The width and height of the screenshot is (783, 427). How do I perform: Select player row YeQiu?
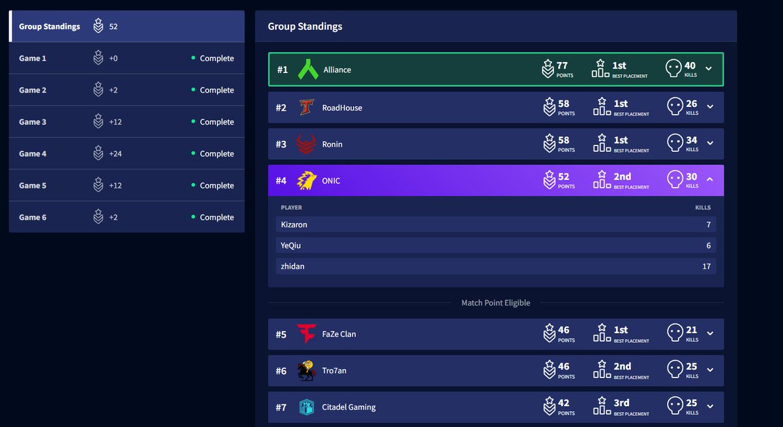pyautogui.click(x=496, y=245)
